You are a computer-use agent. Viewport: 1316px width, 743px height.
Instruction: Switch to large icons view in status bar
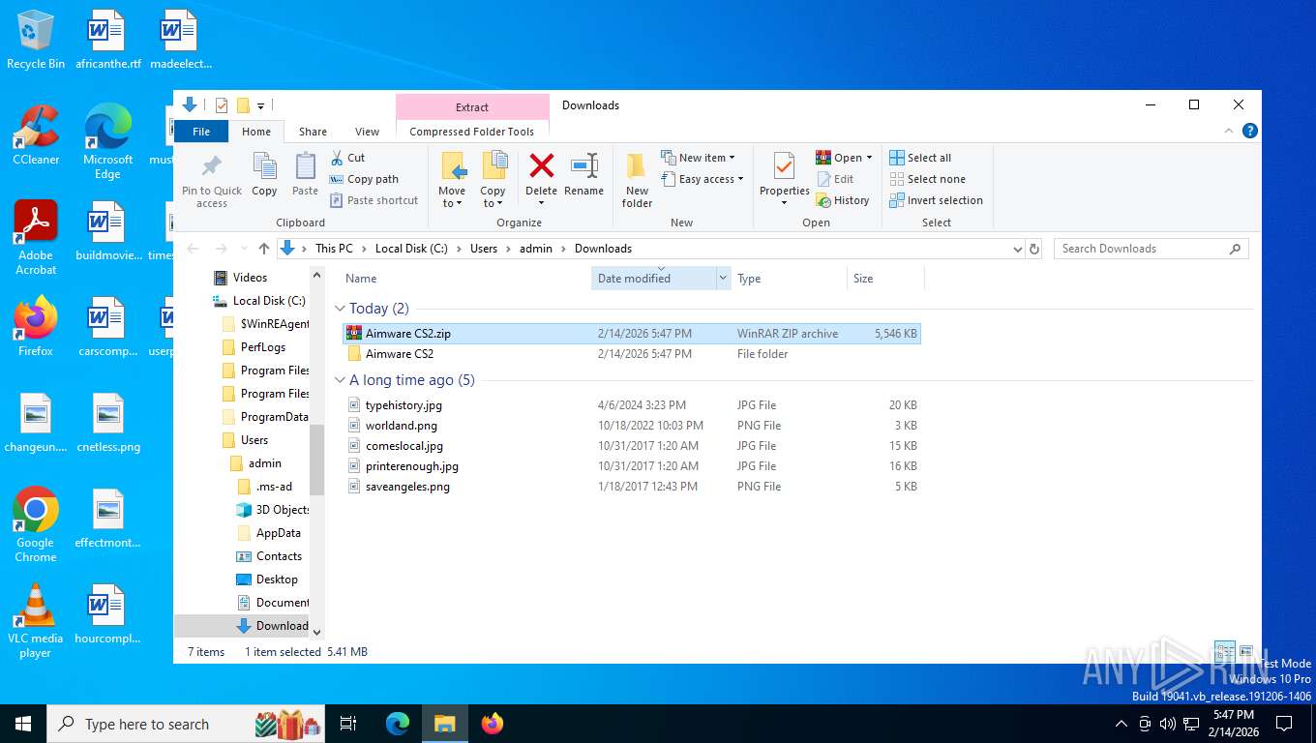pyautogui.click(x=1246, y=652)
